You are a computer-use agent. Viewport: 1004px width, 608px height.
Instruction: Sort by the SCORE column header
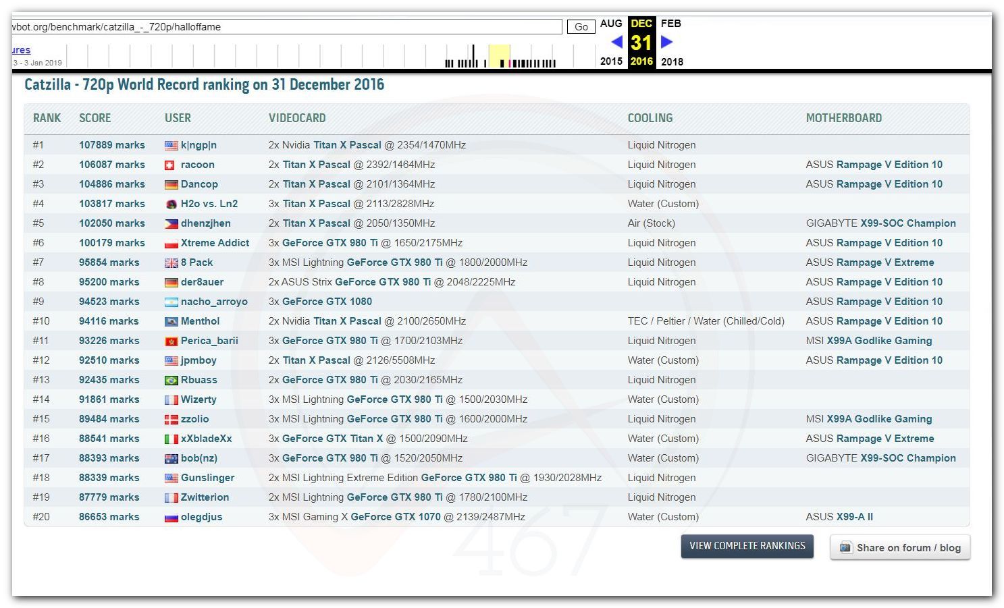(x=95, y=118)
